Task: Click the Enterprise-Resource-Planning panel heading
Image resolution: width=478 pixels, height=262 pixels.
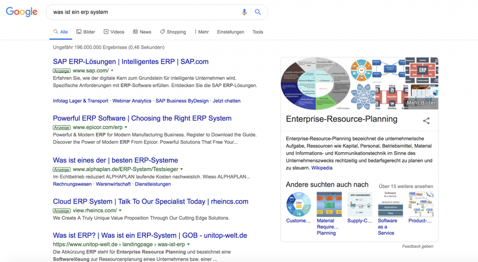Action: tap(342, 119)
